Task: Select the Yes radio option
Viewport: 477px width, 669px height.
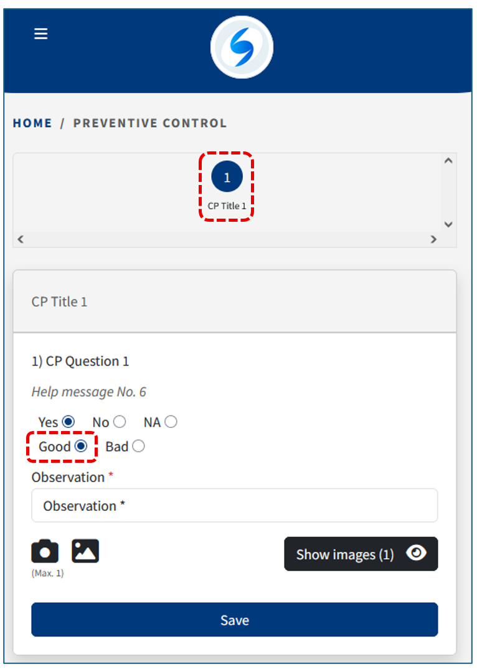Action: coord(68,422)
